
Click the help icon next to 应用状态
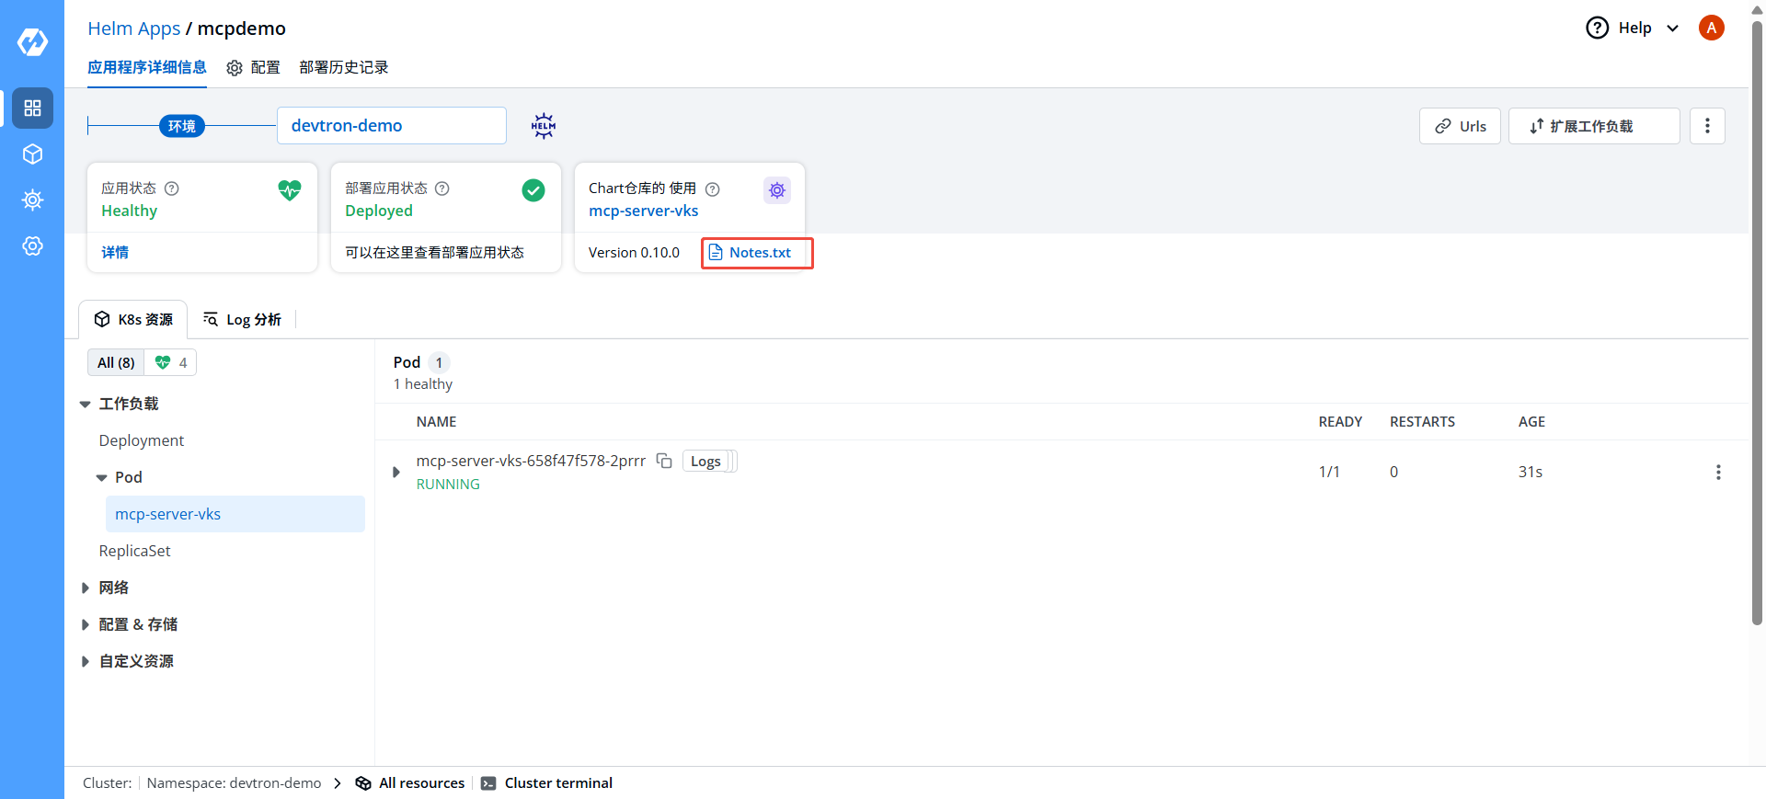click(172, 188)
